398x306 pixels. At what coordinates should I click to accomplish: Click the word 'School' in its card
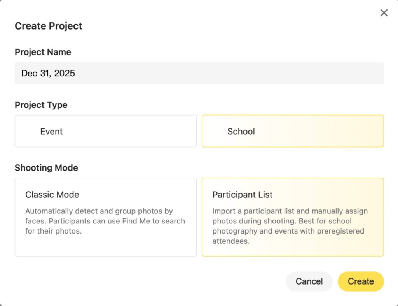coord(241,132)
